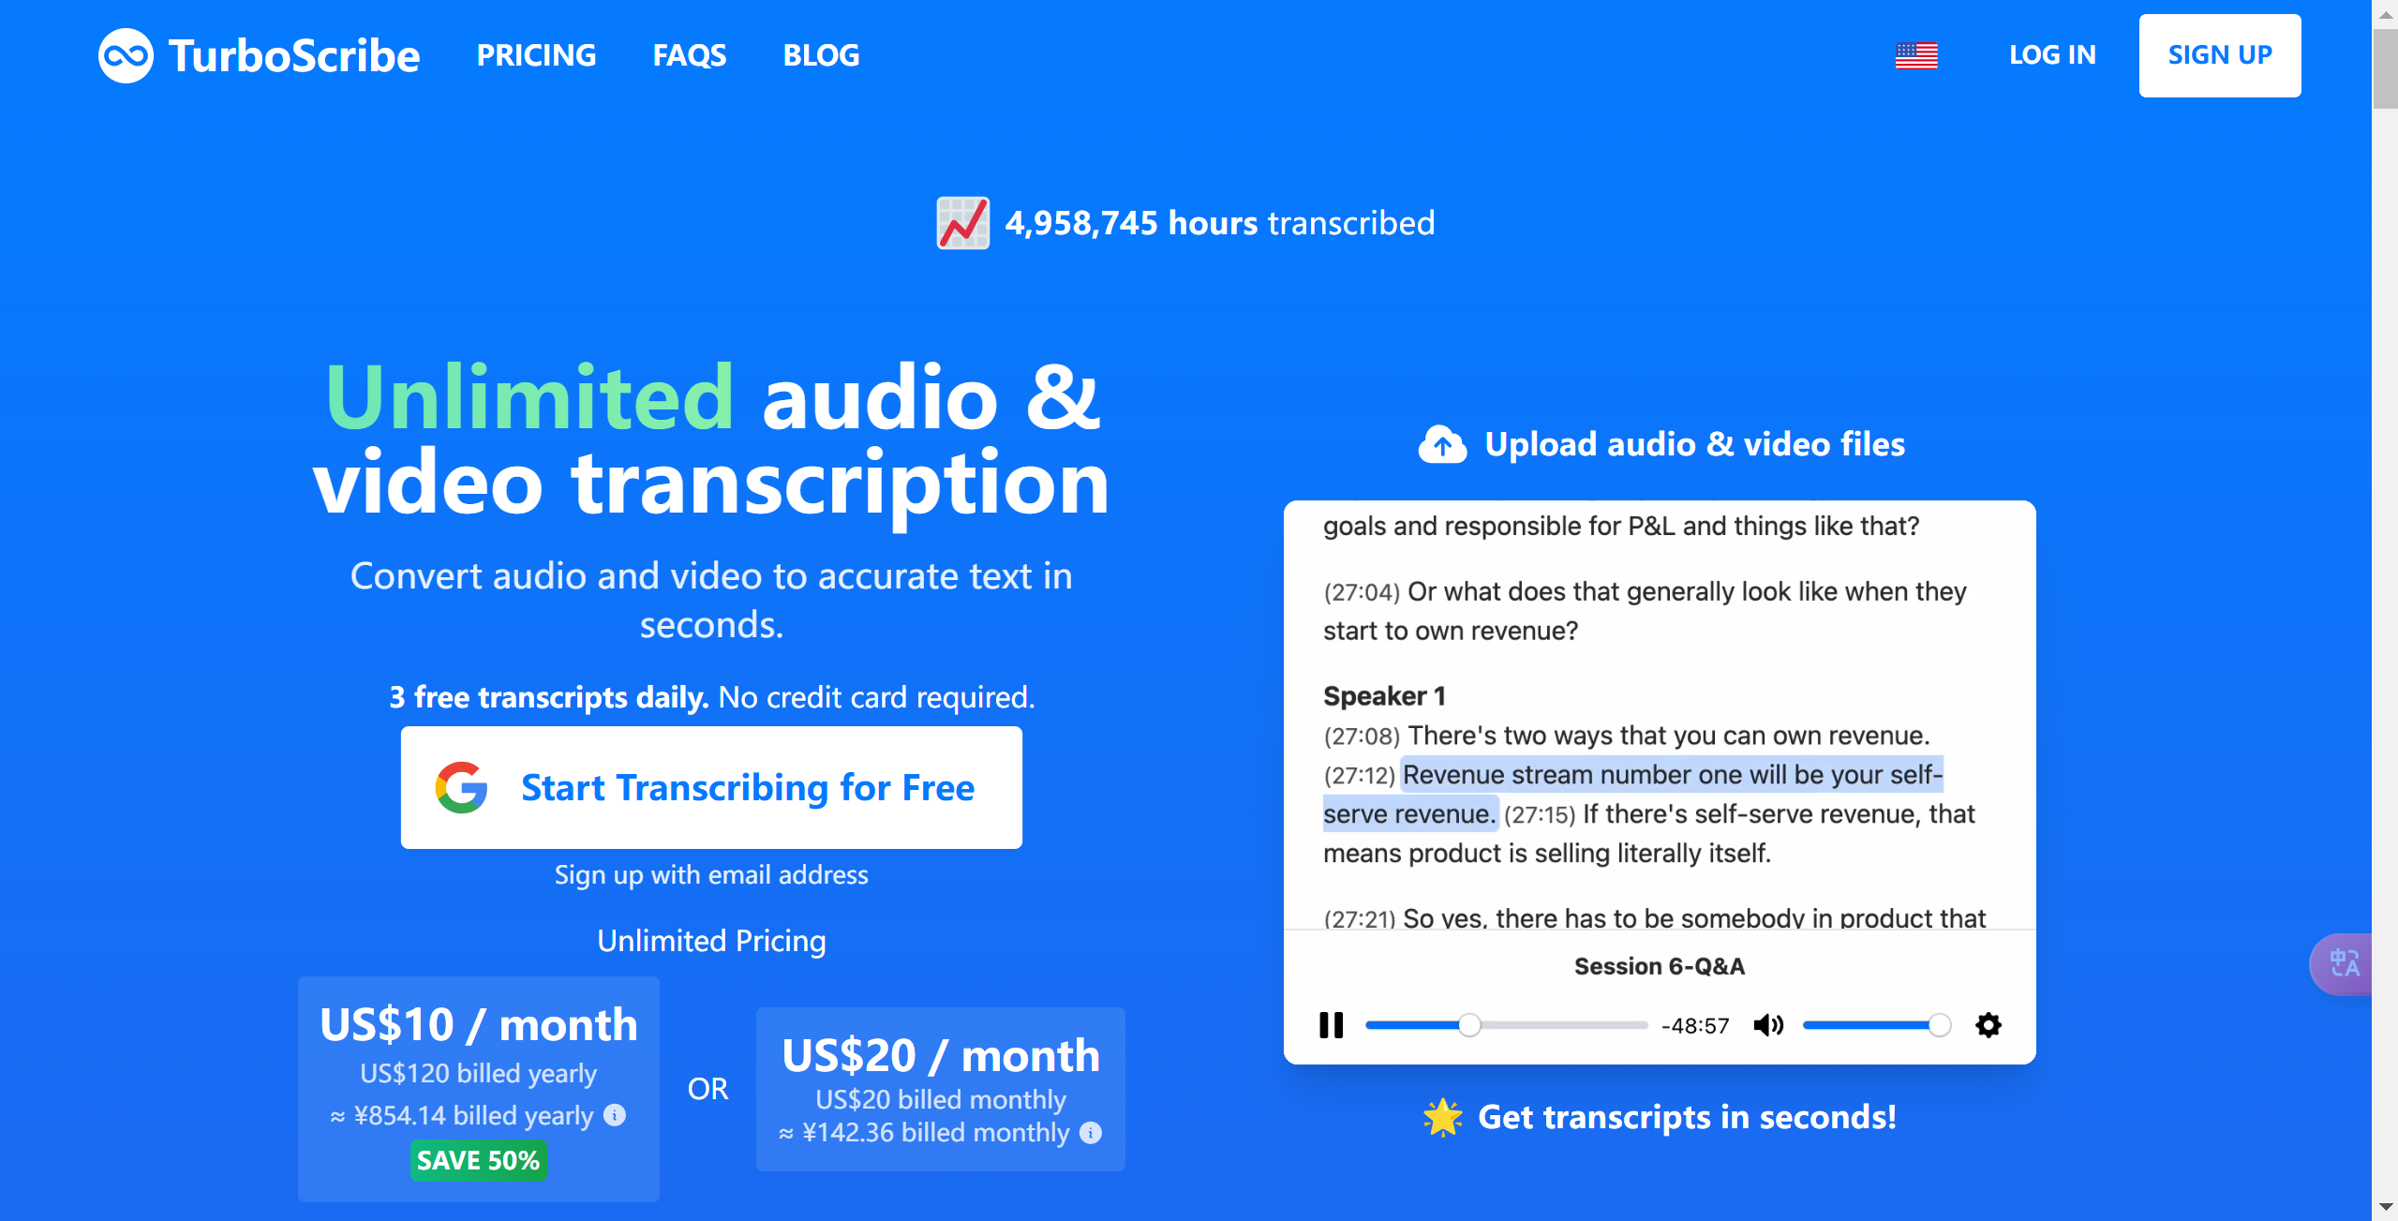Click the Google logo on the signup button
The width and height of the screenshot is (2398, 1221).
pyautogui.click(x=461, y=787)
